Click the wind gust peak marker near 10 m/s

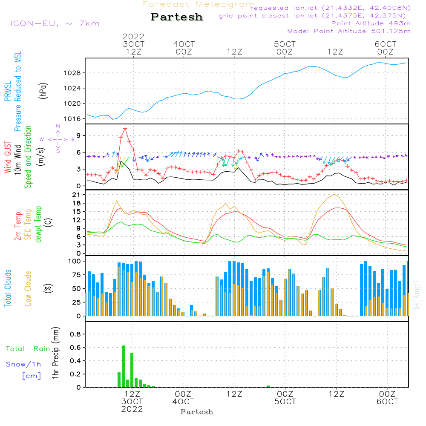click(125, 129)
